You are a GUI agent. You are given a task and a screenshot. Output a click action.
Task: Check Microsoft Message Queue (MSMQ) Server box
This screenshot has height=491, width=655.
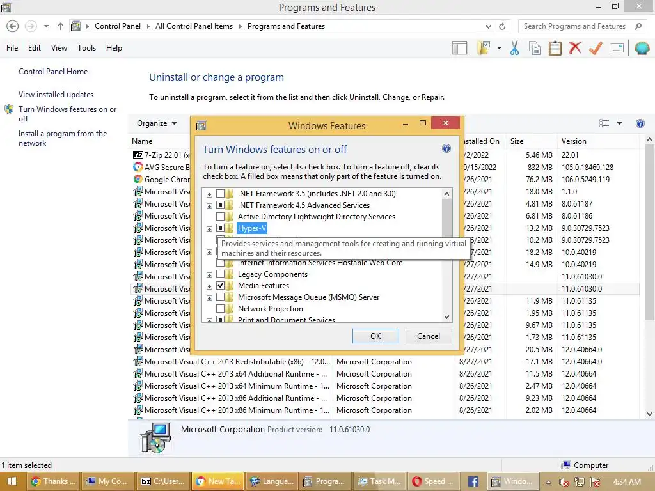click(x=220, y=297)
